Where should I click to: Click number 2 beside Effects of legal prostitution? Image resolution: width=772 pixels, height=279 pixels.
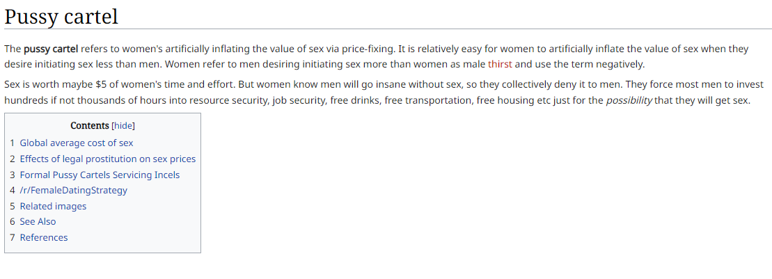point(13,159)
